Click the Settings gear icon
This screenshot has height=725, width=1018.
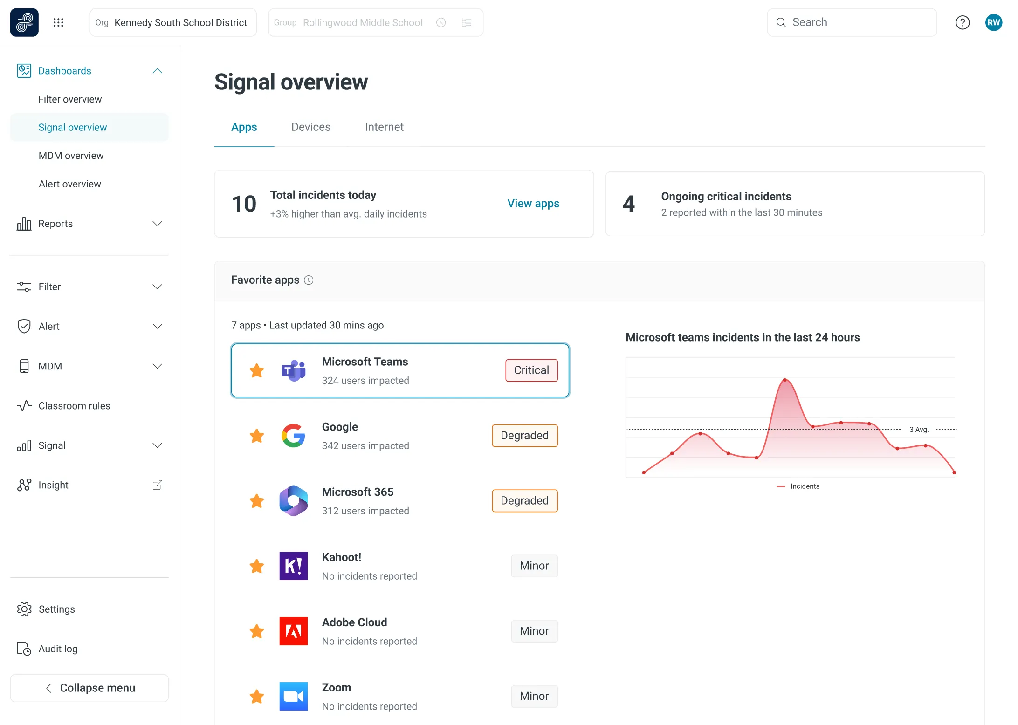pos(24,609)
